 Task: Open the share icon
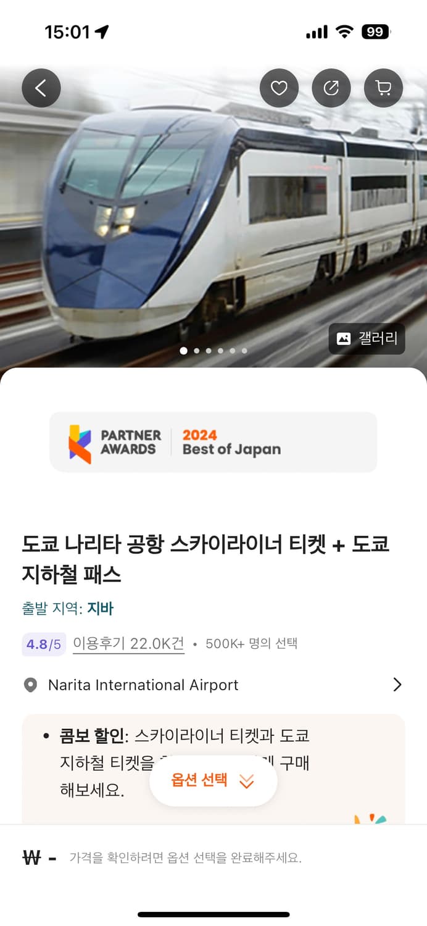click(x=331, y=88)
